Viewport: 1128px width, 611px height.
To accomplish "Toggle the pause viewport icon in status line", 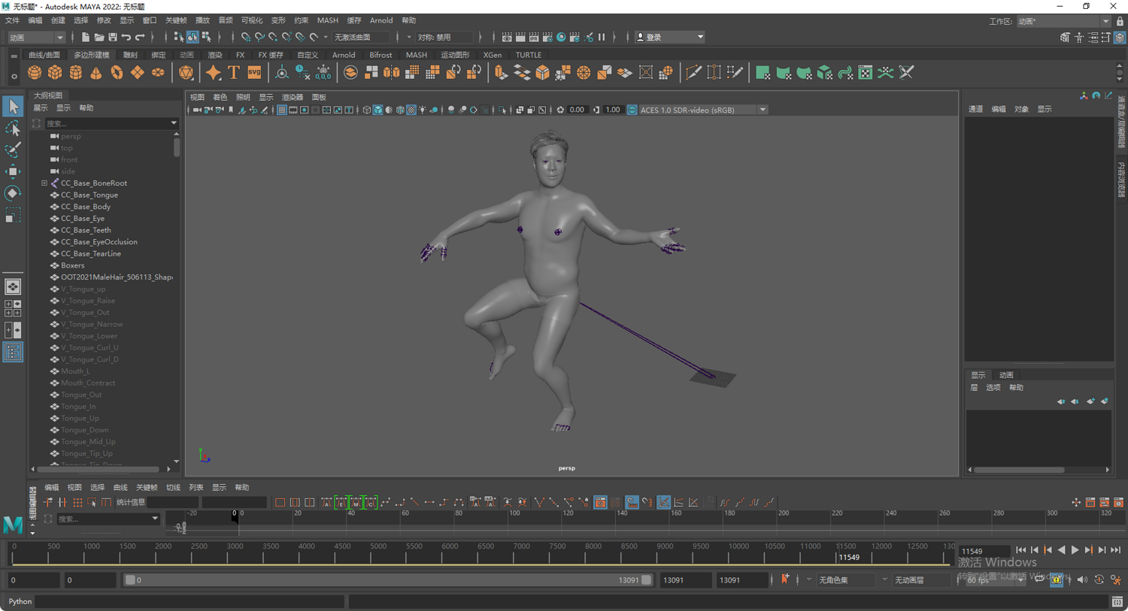I will [602, 37].
